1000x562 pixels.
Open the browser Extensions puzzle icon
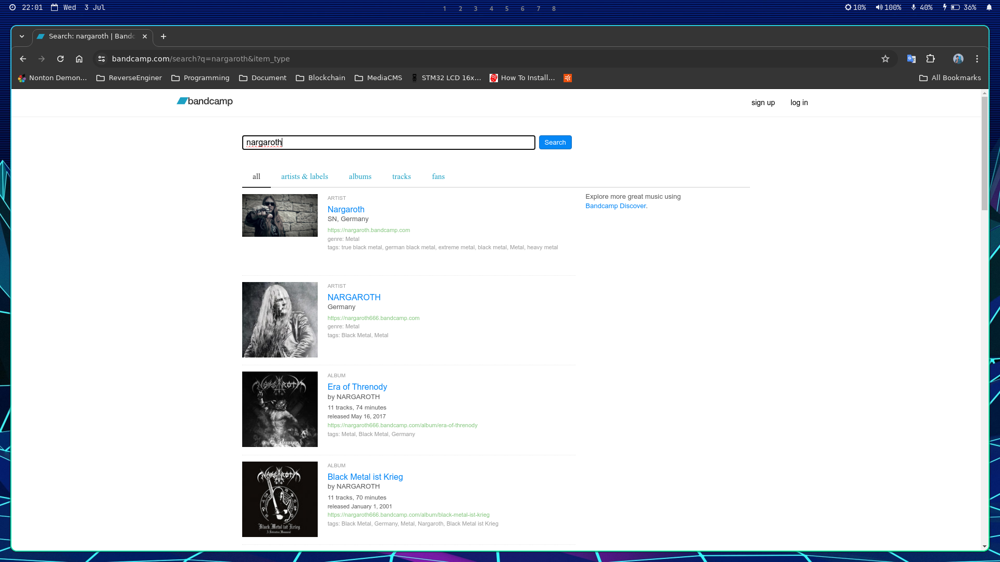point(931,59)
